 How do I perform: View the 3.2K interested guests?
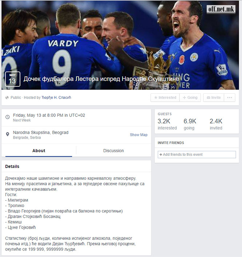(167, 124)
